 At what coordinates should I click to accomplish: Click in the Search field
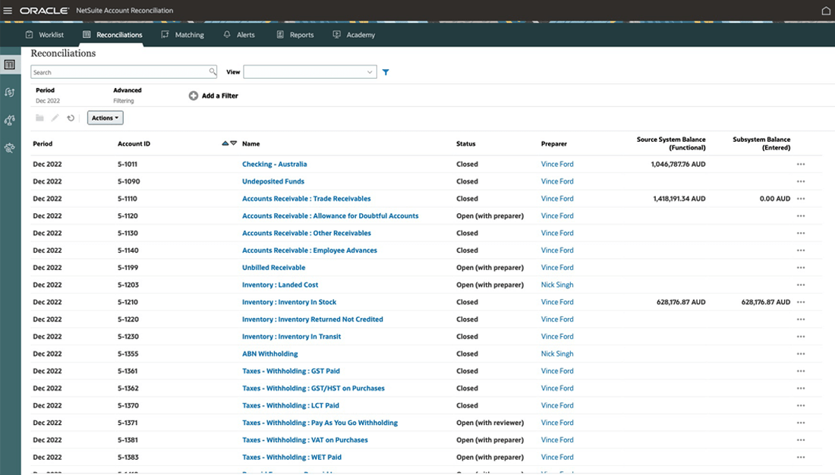coord(124,72)
